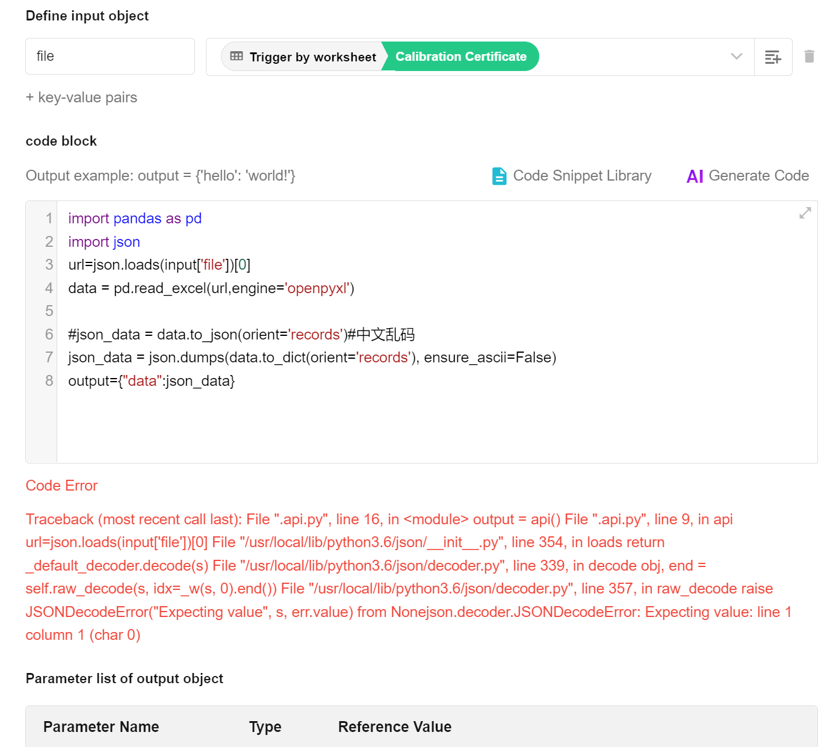Click the json.dumps code line
Image resolution: width=827 pixels, height=747 pixels.
[x=312, y=358]
